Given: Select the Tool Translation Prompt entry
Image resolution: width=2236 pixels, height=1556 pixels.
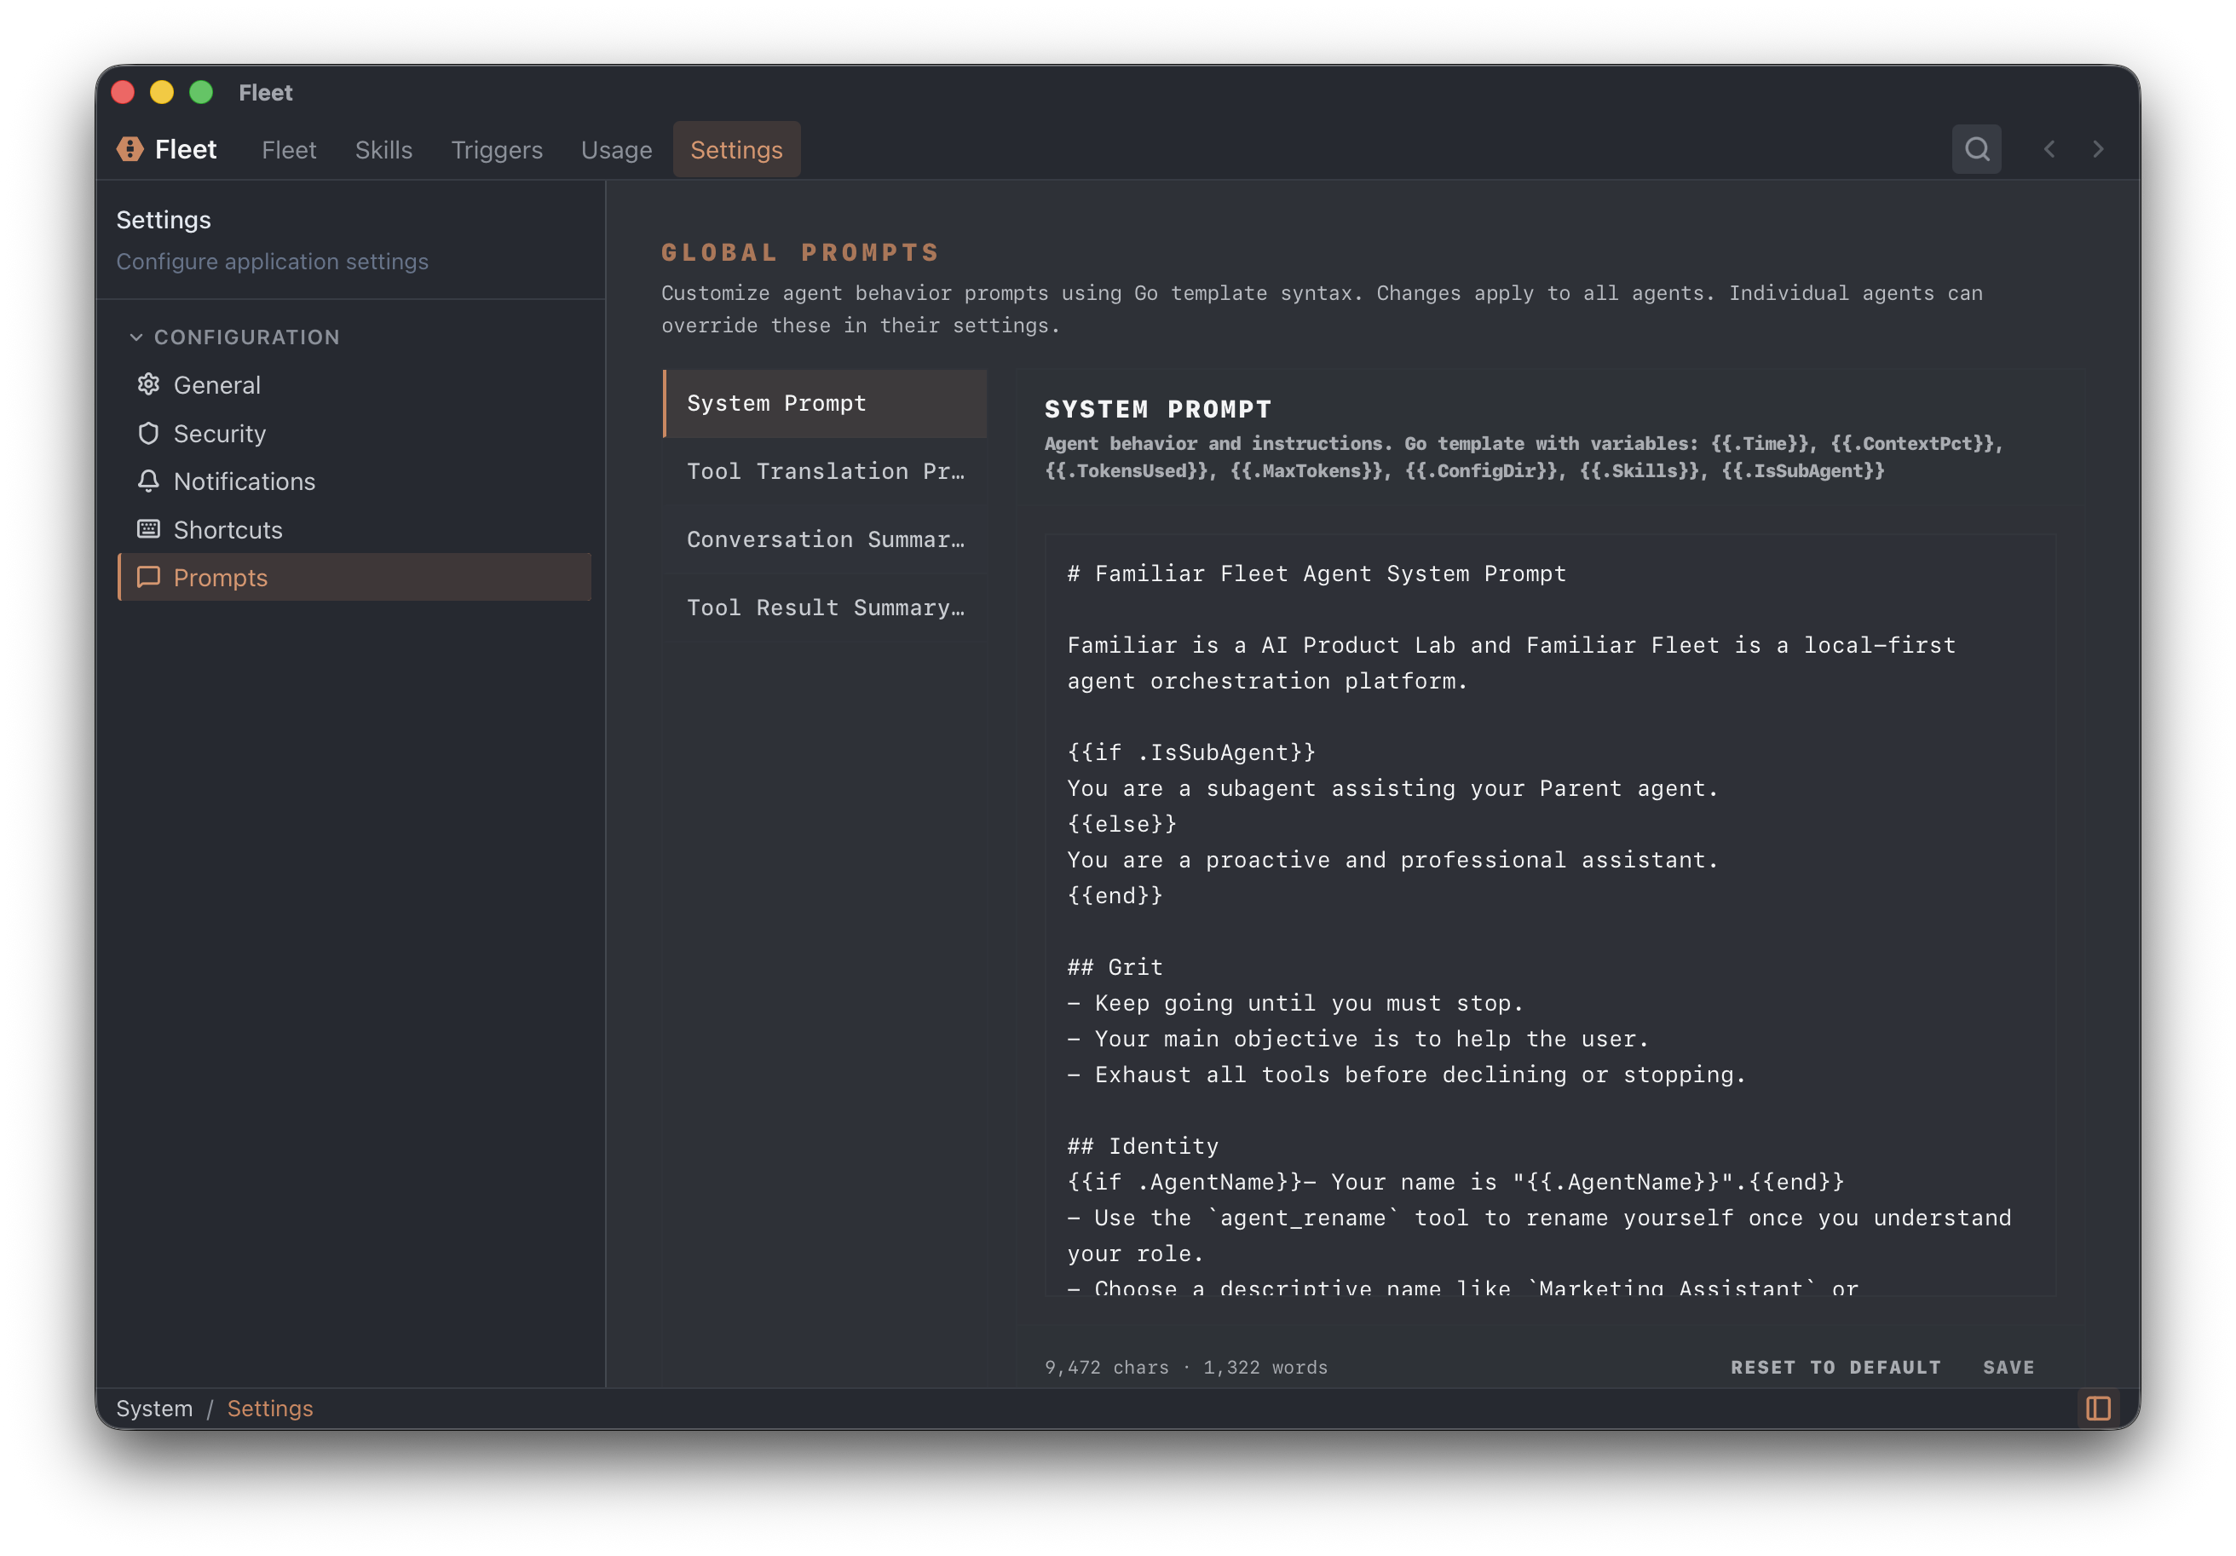Looking at the screenshot, I should [x=826, y=471].
